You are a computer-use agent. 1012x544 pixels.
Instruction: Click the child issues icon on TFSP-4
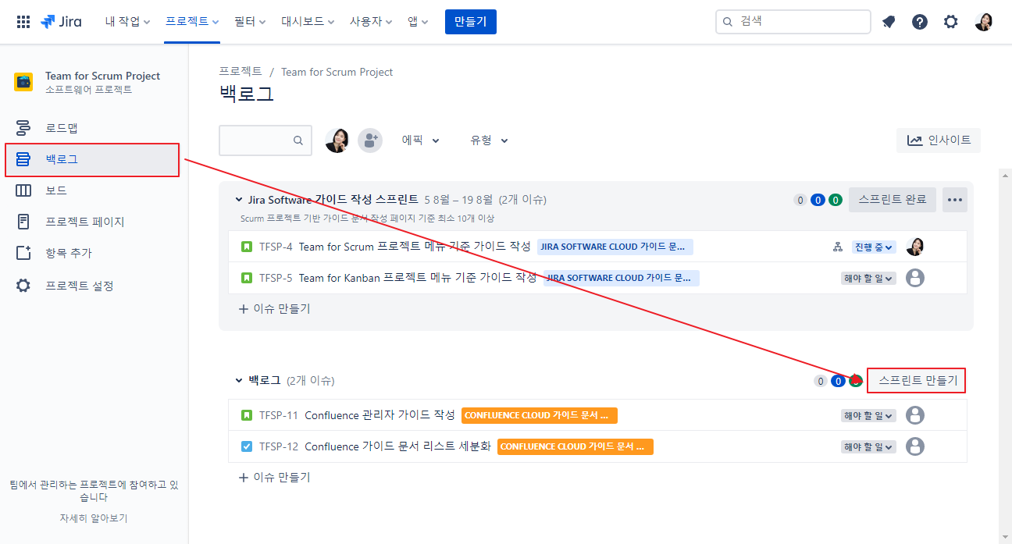[x=838, y=247]
